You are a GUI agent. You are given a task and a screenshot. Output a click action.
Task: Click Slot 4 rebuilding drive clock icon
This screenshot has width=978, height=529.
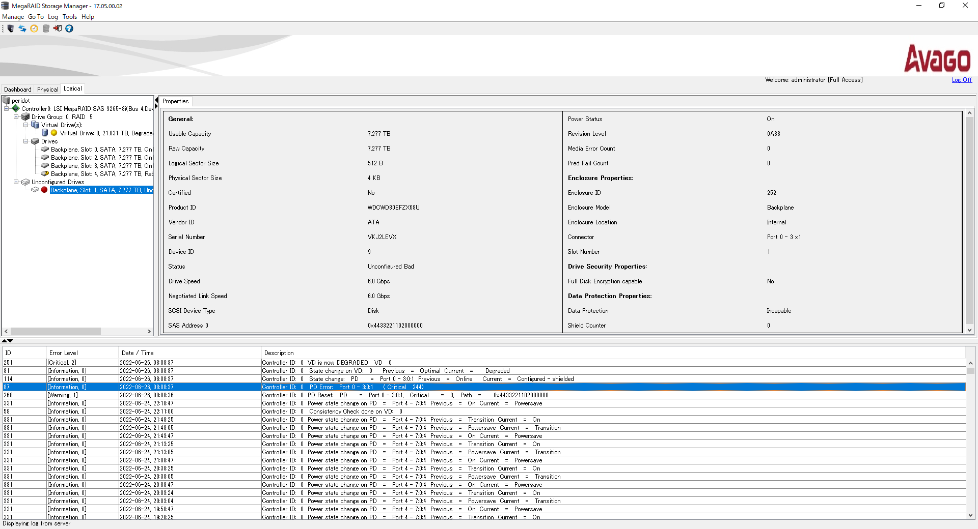pos(45,174)
